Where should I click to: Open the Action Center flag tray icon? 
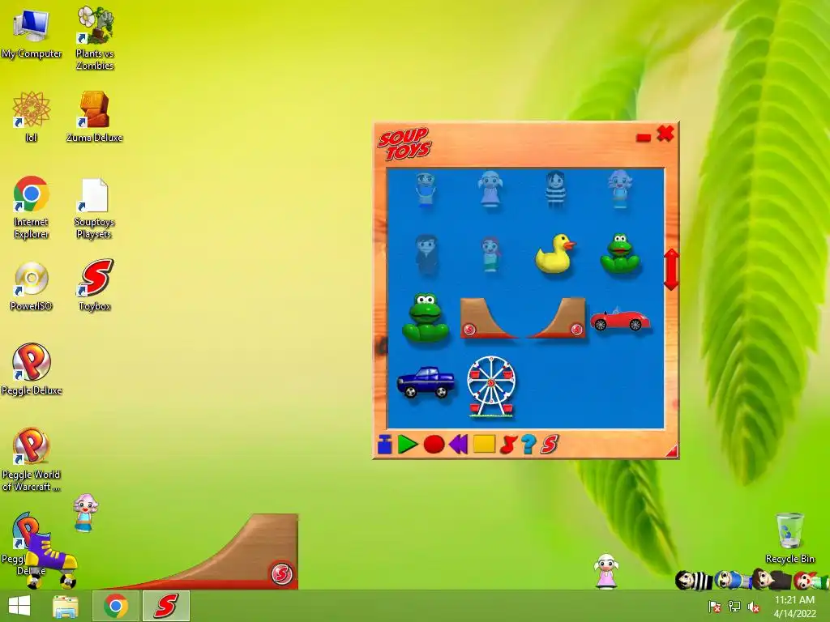714,607
